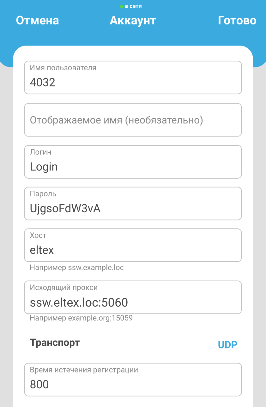This screenshot has width=266, height=407.
Task: Focus the username field containing 4032
Action: (133, 82)
